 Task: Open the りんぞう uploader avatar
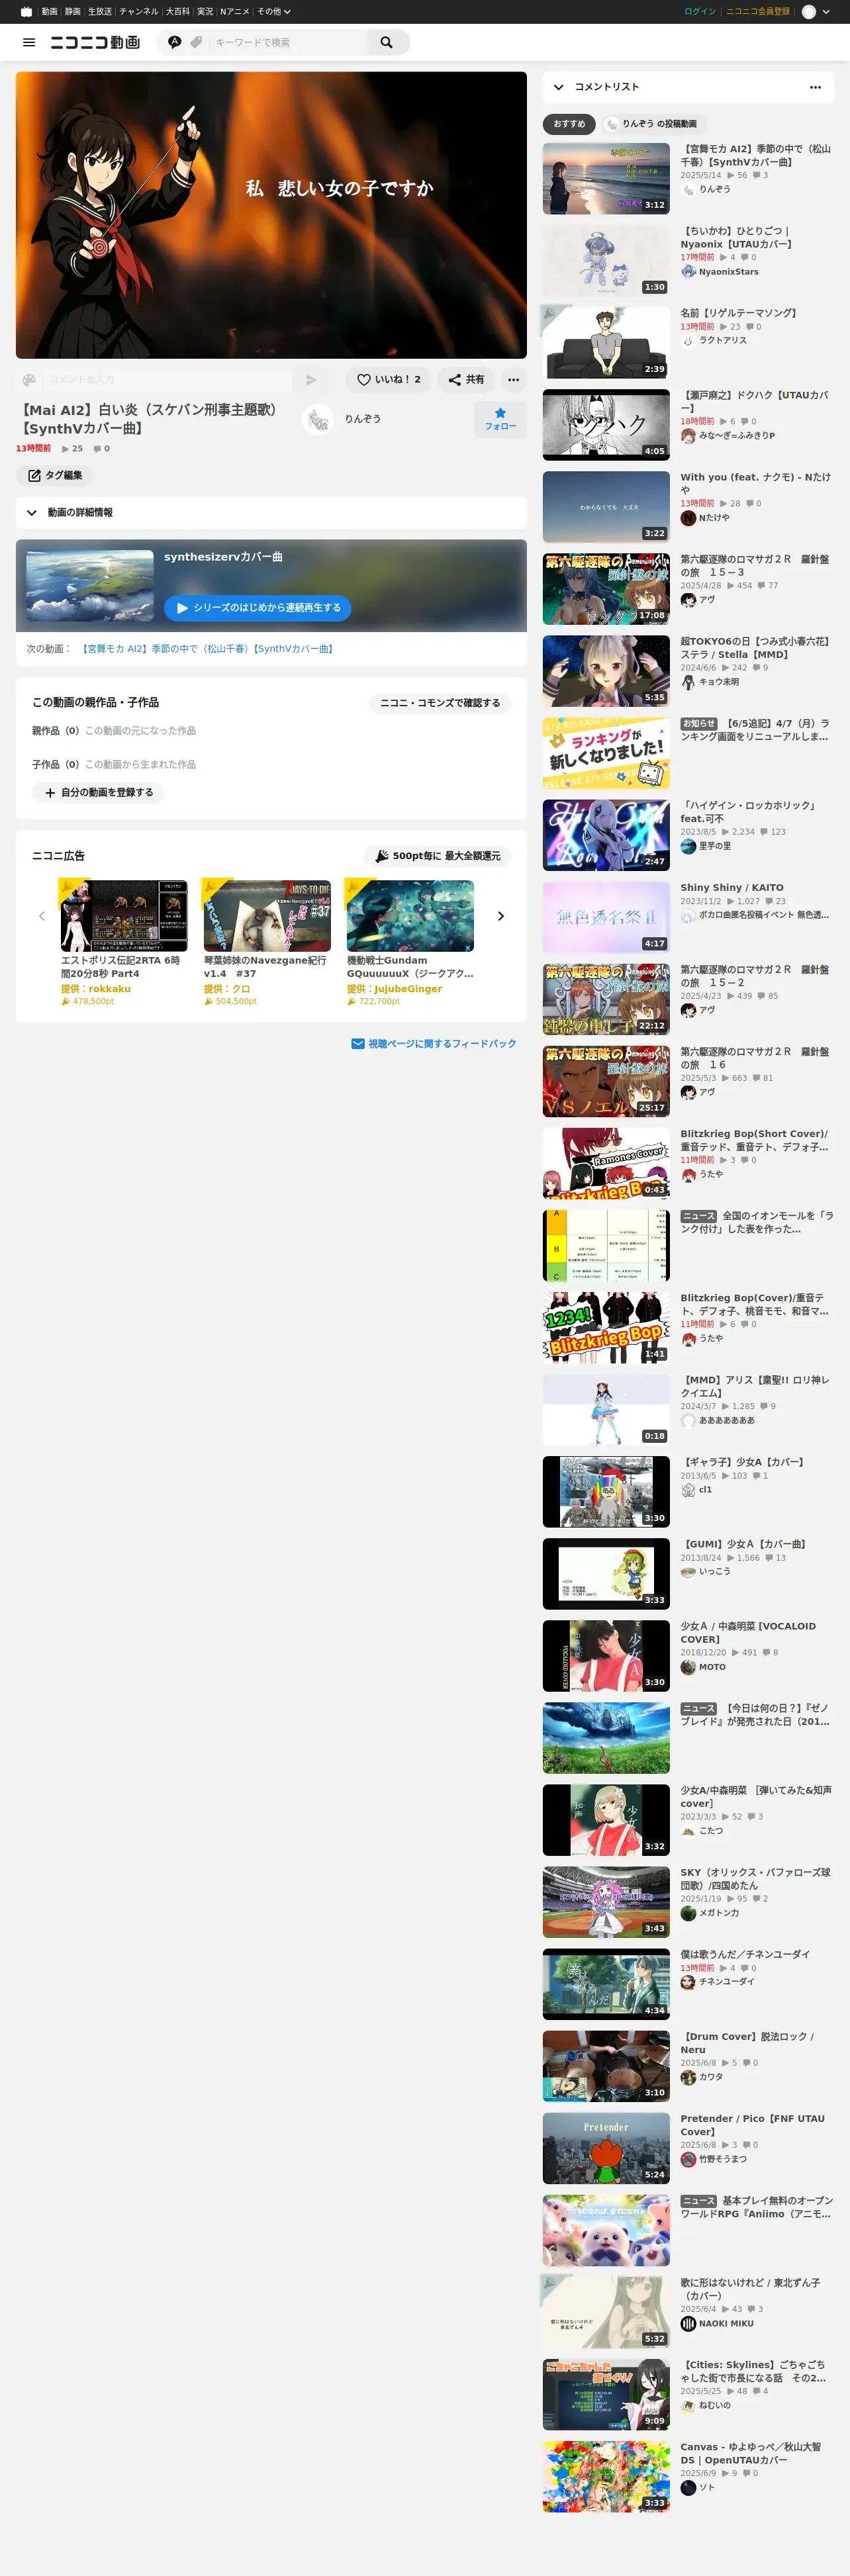318,419
